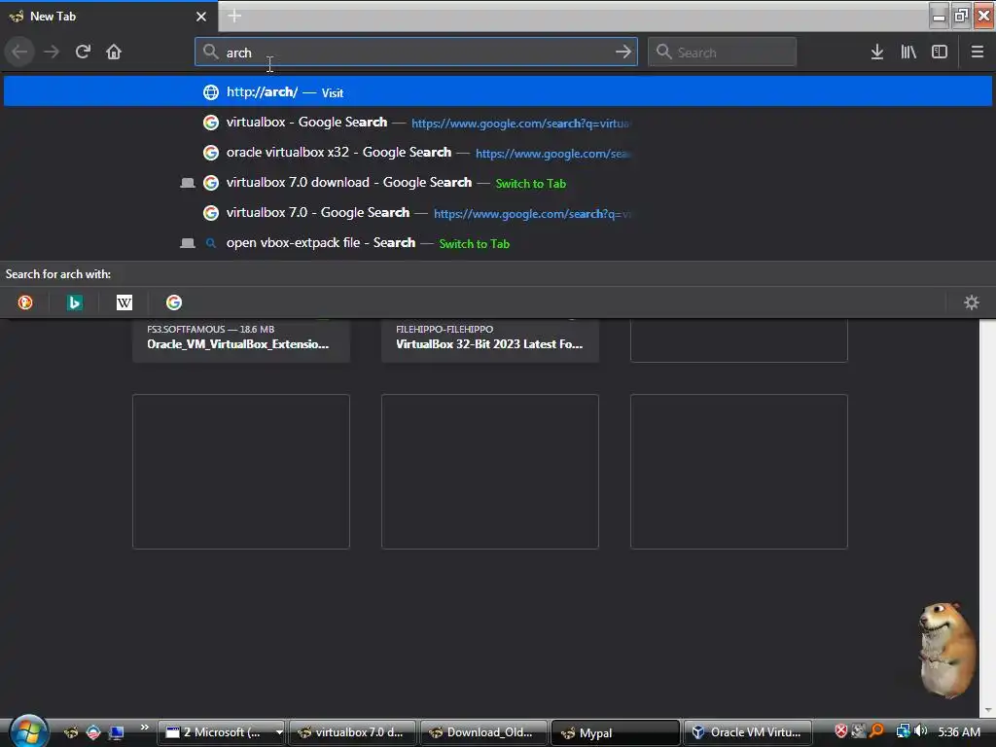This screenshot has width=996, height=747.
Task: Switch to Download_Old... taskbar window
Action: (483, 732)
